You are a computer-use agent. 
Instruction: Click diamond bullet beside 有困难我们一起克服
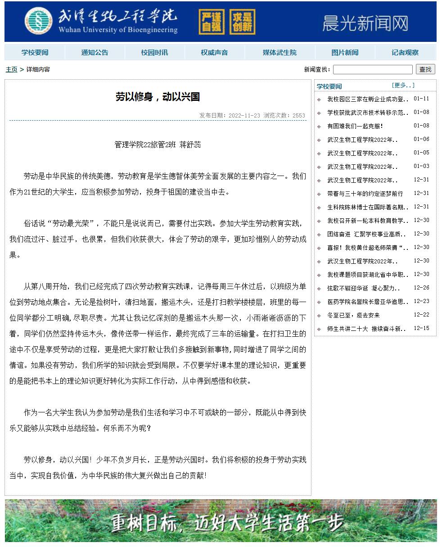(319, 127)
